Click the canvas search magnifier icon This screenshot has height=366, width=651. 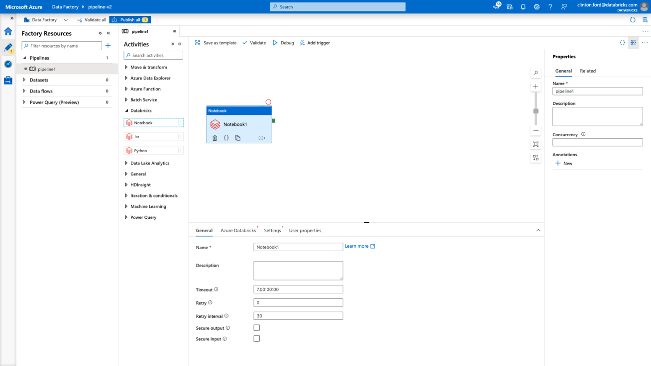click(536, 73)
